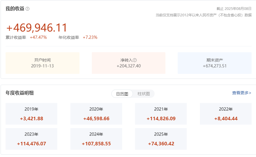The width and height of the screenshot is (256, 157).
Task: Click the 净转入 amount +204,327.40
Action: pyautogui.click(x=129, y=66)
